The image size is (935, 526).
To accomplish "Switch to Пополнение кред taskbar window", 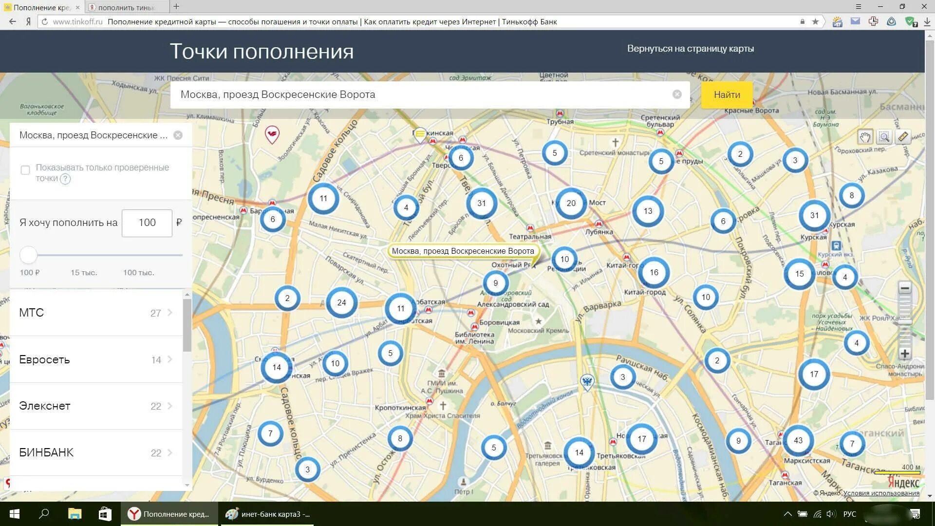I will click(x=170, y=514).
